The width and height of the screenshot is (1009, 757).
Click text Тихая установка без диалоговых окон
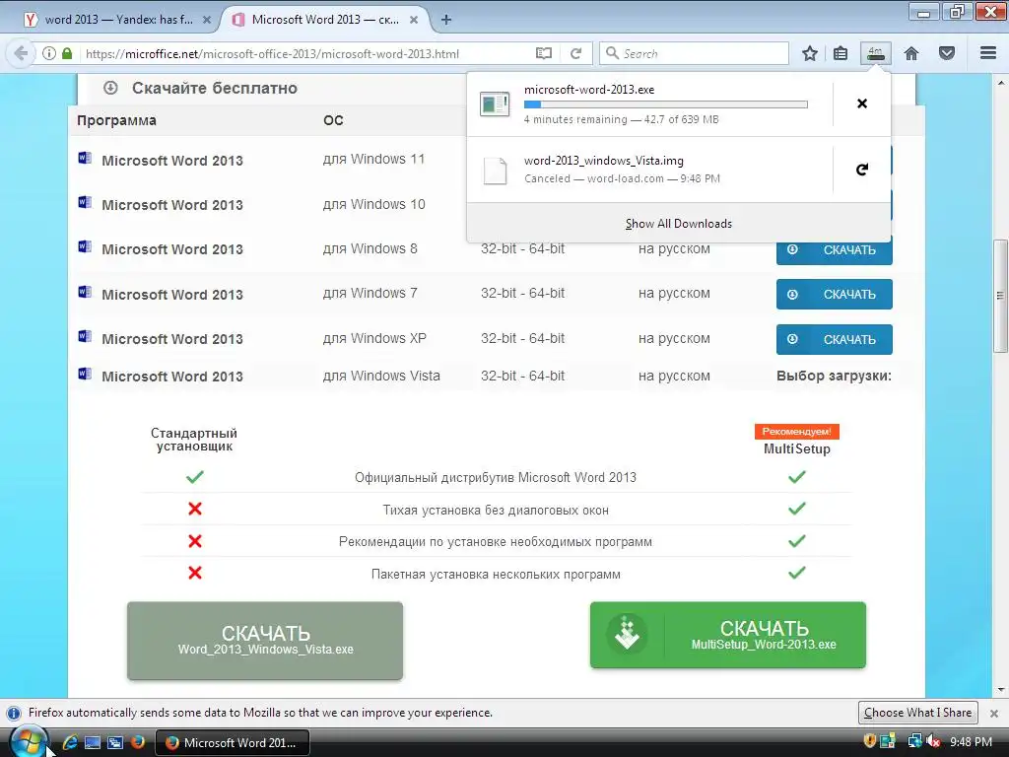(496, 510)
